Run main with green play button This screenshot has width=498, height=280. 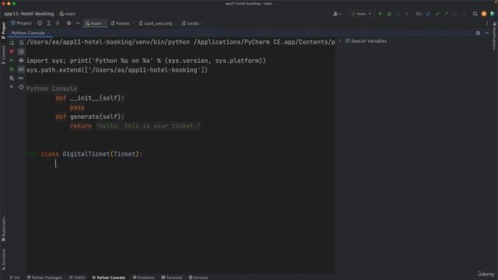381,14
